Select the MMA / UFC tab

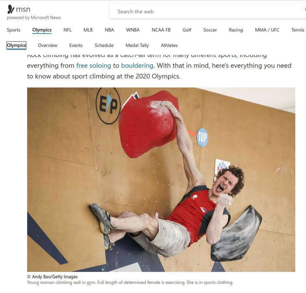click(x=267, y=30)
